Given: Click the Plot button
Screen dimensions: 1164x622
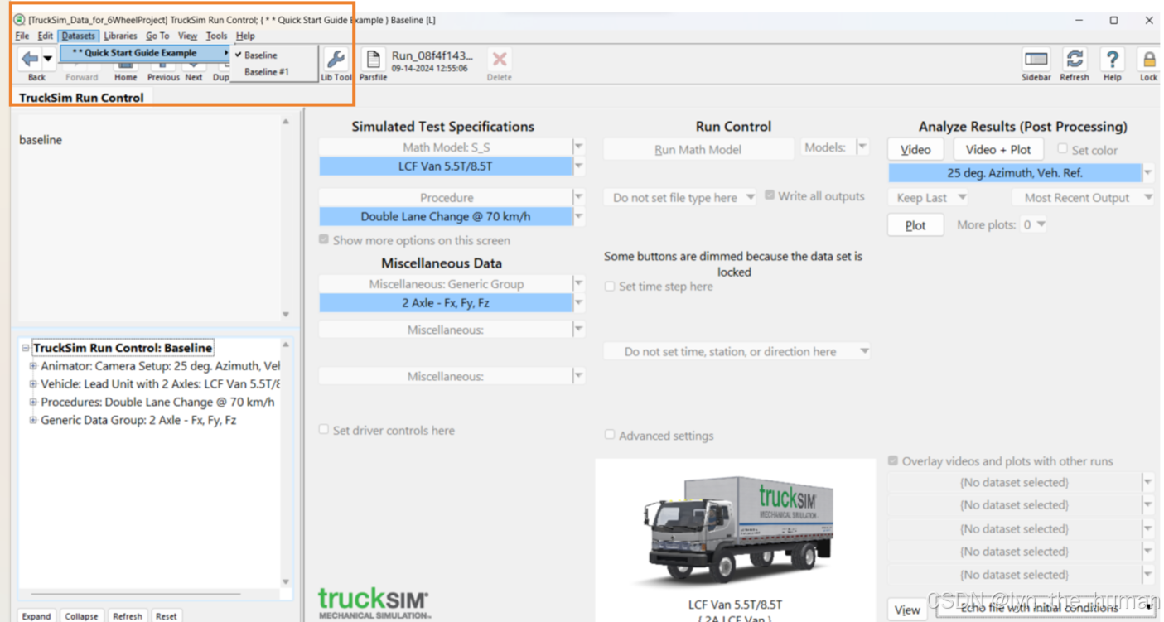Looking at the screenshot, I should pos(915,224).
